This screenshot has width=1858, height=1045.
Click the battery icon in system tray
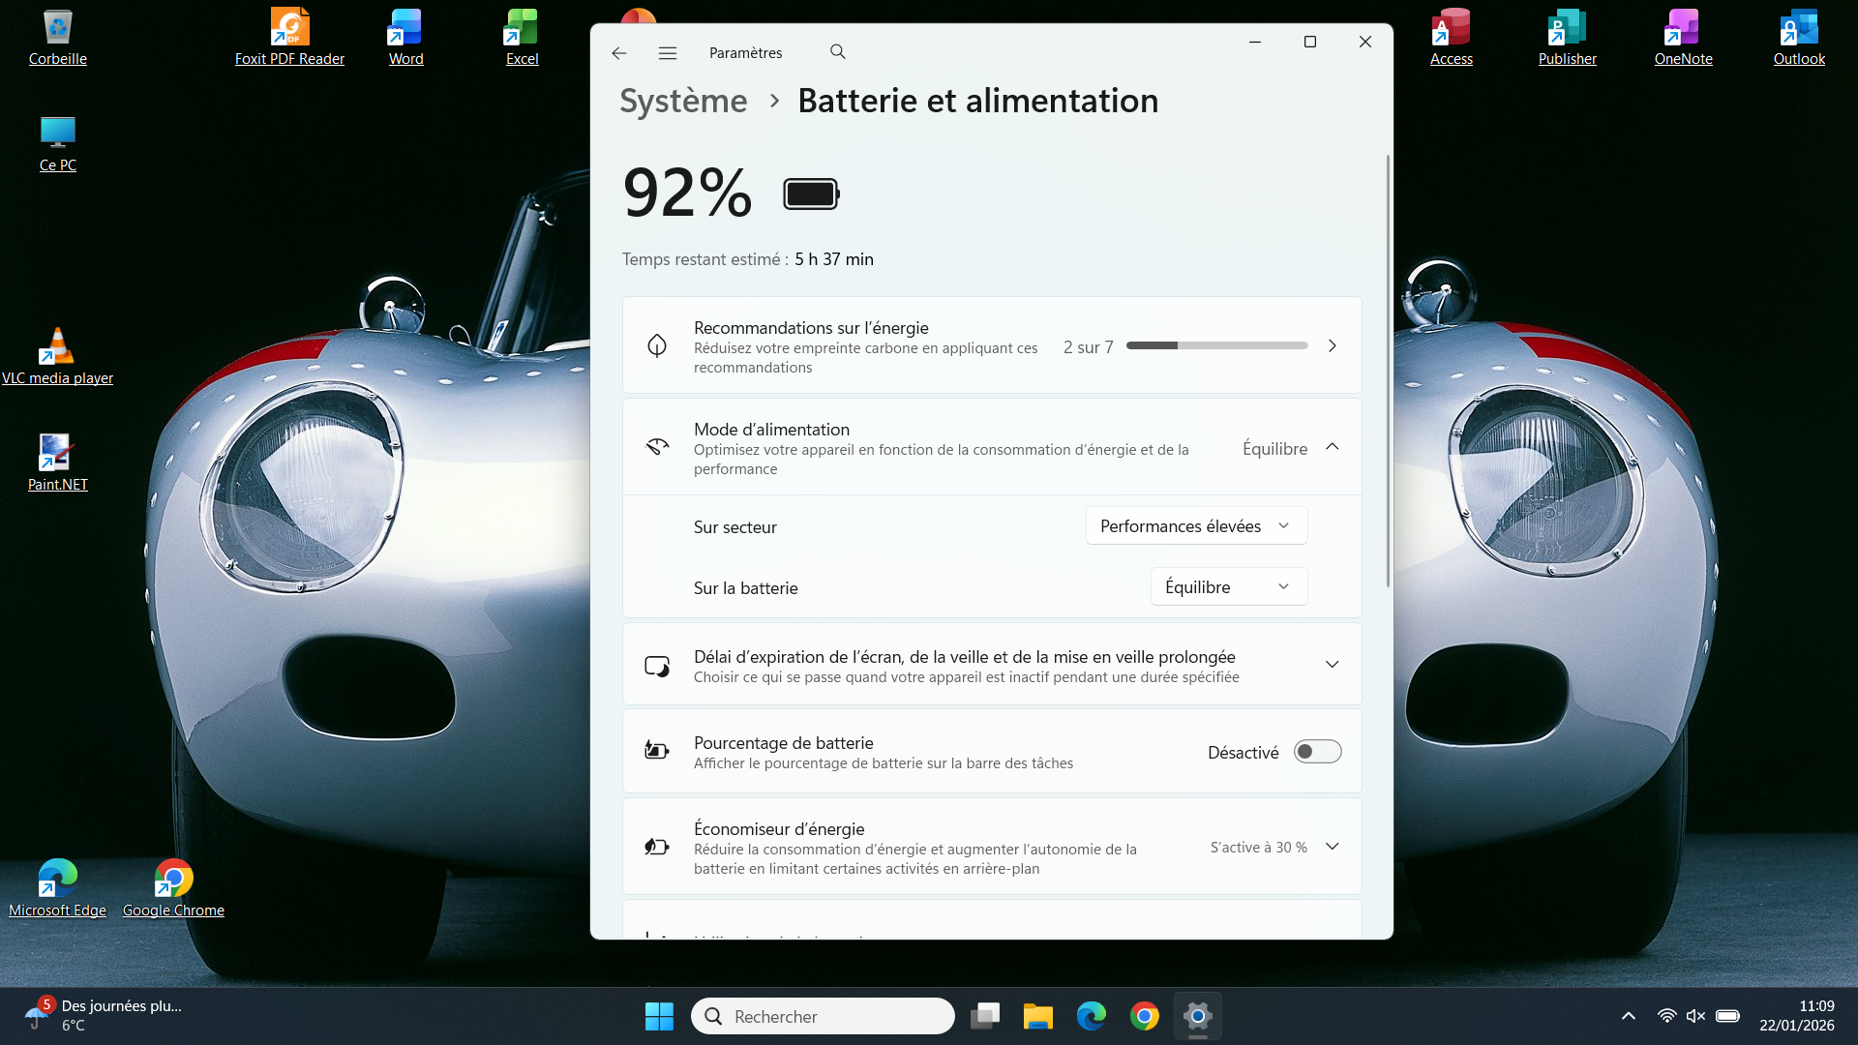click(1727, 1016)
